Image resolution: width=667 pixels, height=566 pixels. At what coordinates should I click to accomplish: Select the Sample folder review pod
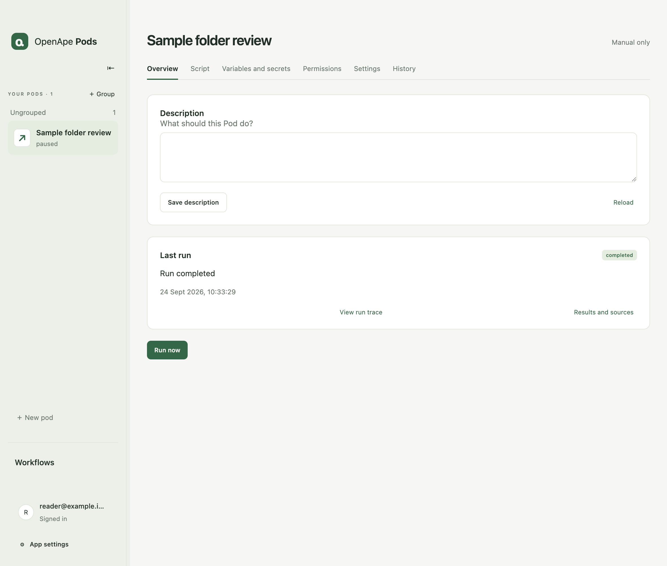(63, 138)
